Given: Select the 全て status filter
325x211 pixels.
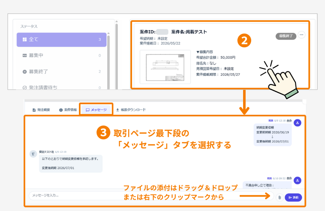Looking at the screenshot, I should 62,40.
